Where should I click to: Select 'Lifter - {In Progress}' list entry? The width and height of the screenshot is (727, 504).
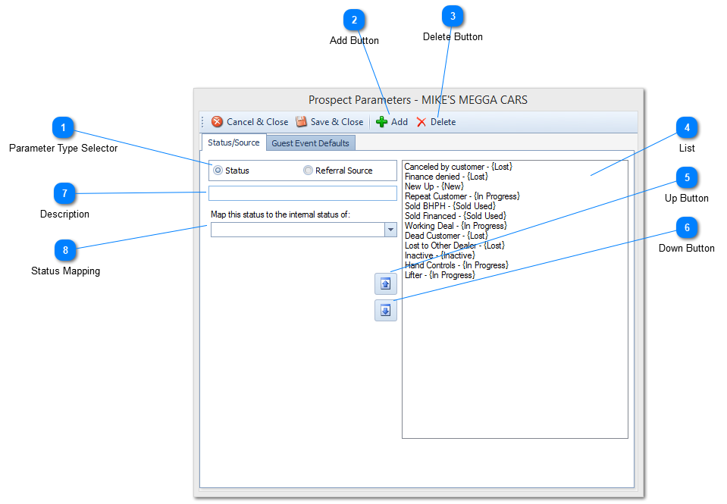coord(440,275)
